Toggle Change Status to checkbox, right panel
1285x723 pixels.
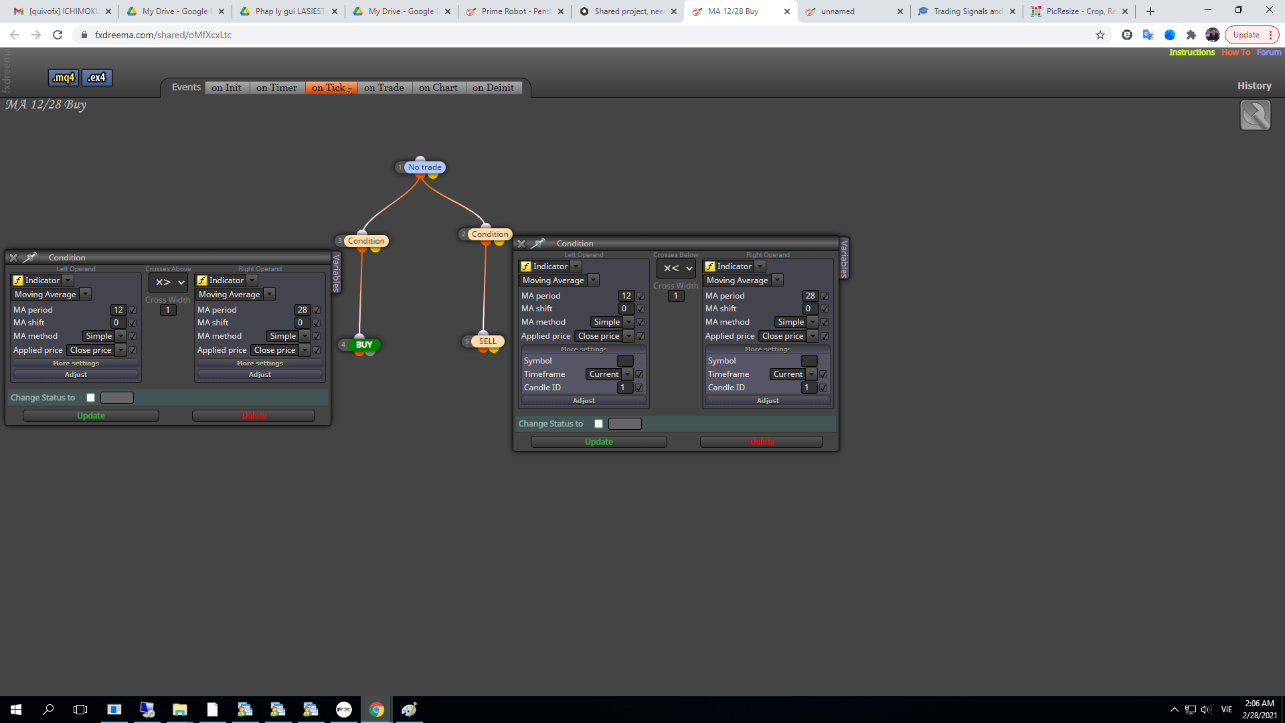[598, 424]
